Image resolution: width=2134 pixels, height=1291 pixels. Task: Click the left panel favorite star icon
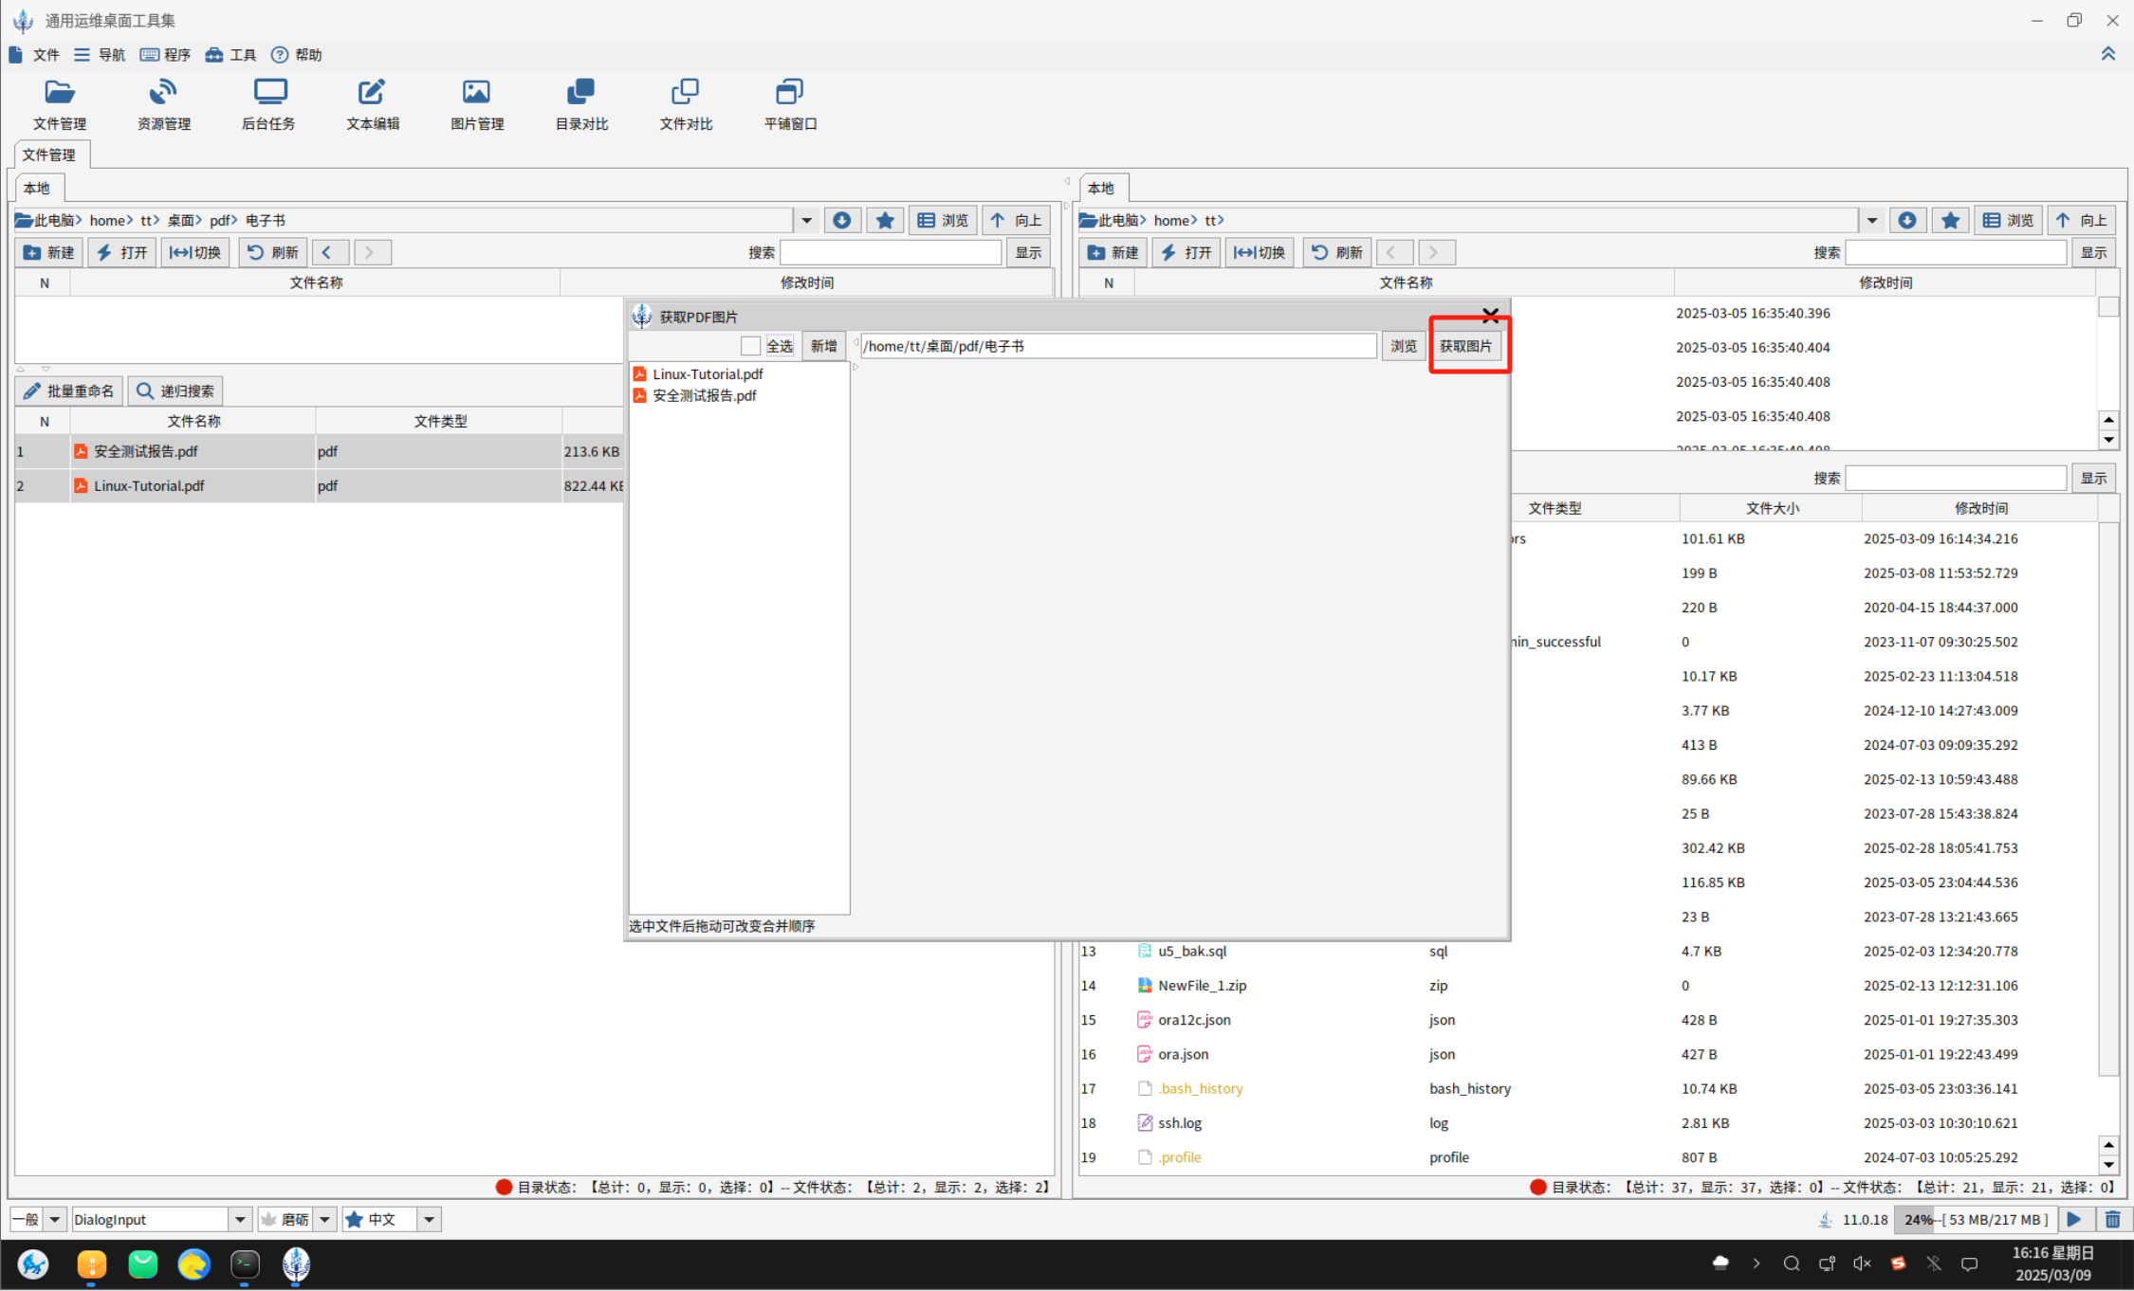pos(884,221)
